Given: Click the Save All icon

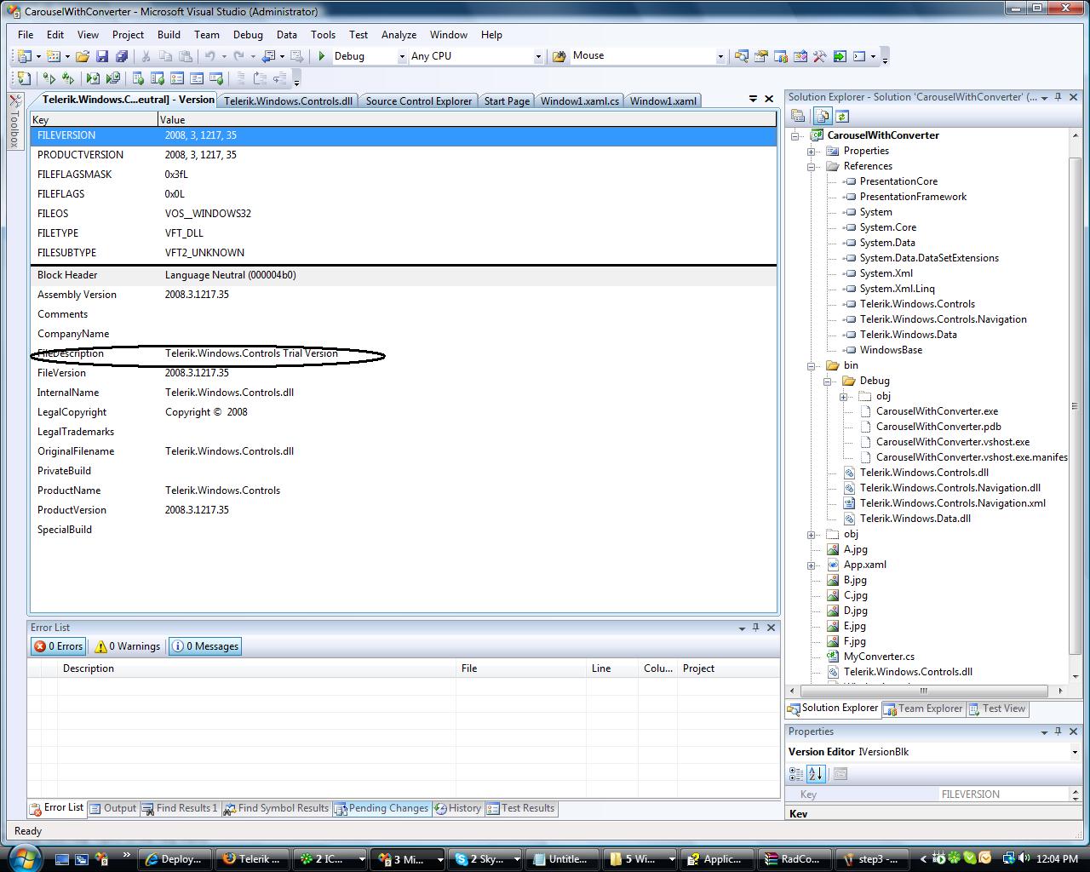Looking at the screenshot, I should 121,56.
